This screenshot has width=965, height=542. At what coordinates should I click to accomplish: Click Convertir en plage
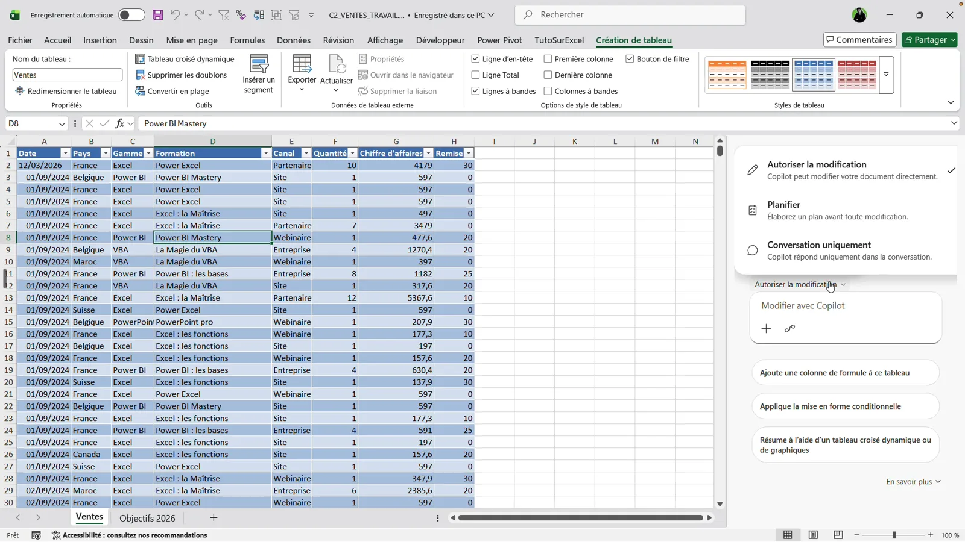click(x=172, y=91)
